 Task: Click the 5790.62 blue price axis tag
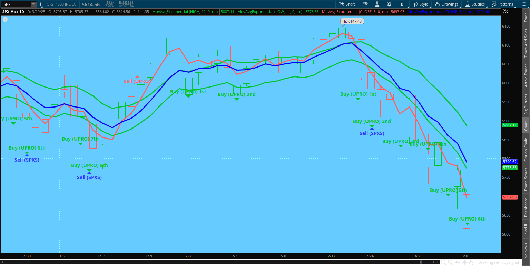[x=509, y=161]
